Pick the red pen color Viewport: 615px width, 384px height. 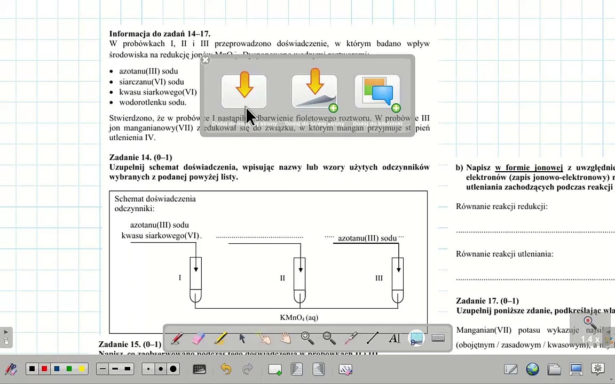pos(44,369)
